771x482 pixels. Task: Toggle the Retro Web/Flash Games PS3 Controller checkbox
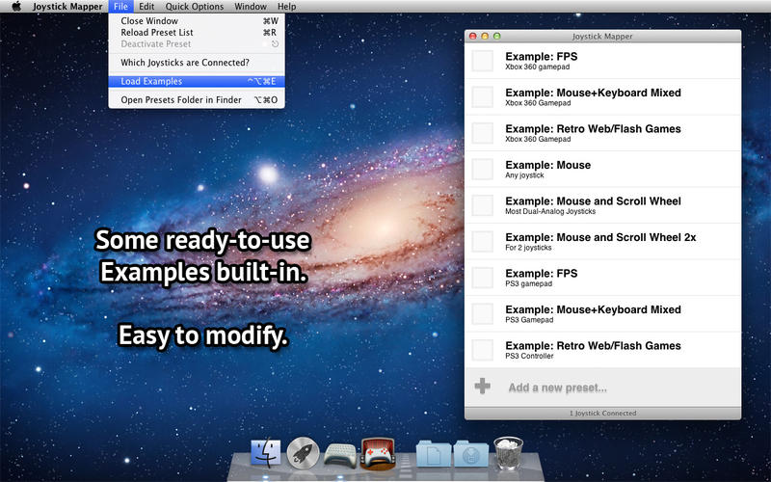click(x=483, y=350)
